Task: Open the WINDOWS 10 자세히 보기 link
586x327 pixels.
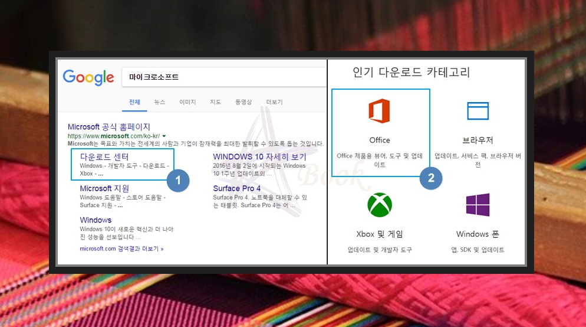Action: coord(259,157)
